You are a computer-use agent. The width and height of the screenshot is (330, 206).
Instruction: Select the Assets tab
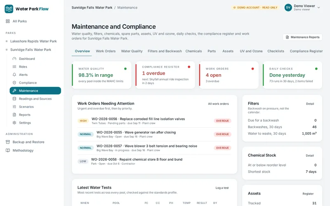tap(228, 51)
